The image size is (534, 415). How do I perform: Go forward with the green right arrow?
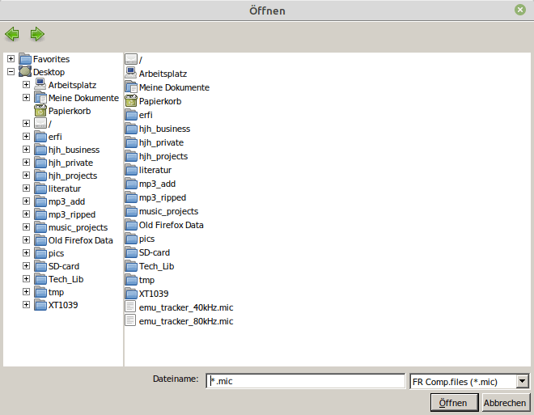pyautogui.click(x=37, y=34)
